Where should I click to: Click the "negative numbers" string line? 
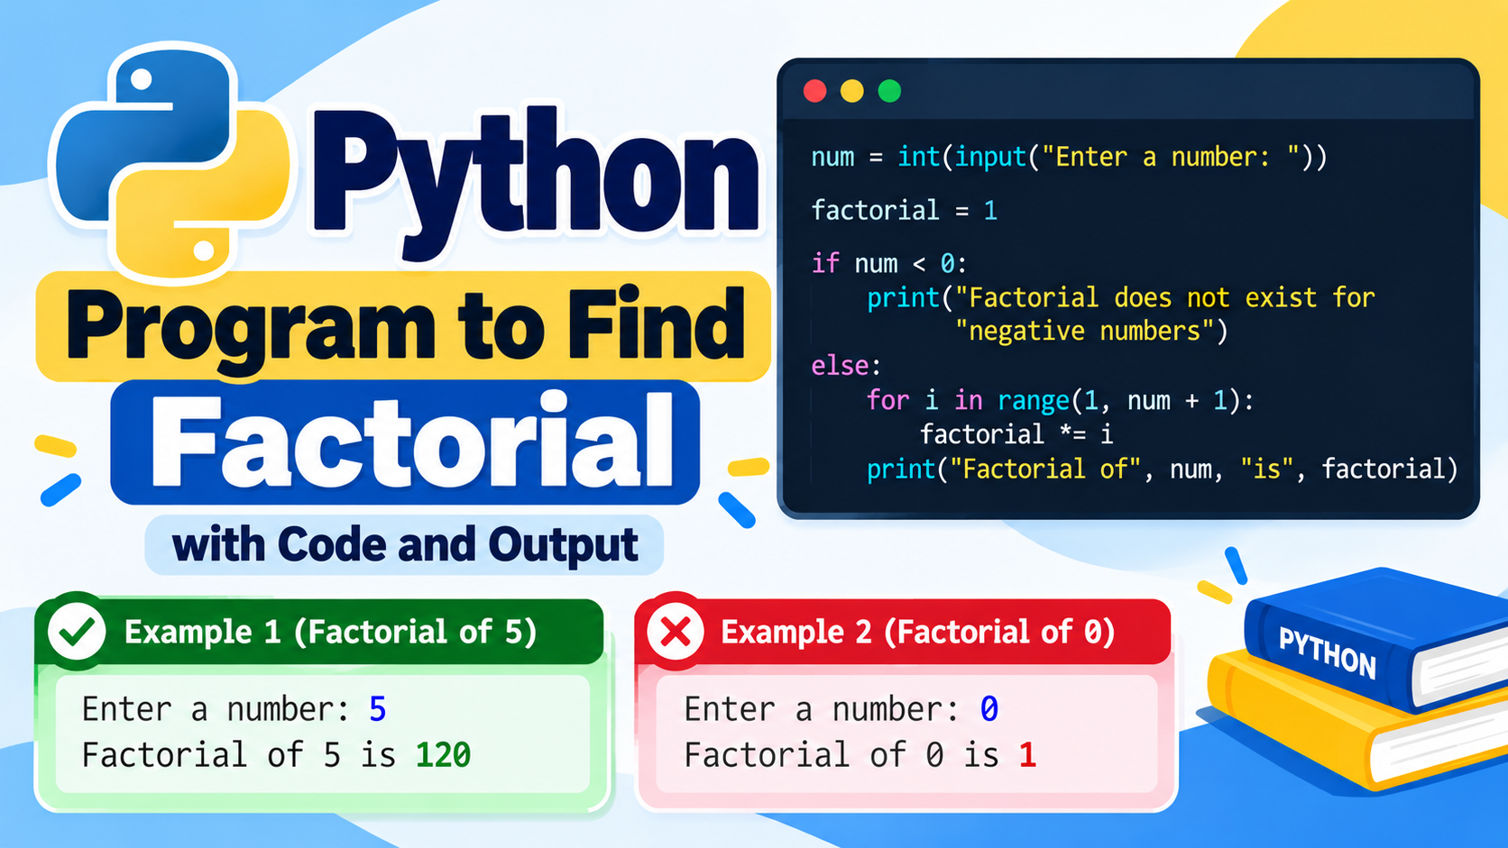point(1091,331)
